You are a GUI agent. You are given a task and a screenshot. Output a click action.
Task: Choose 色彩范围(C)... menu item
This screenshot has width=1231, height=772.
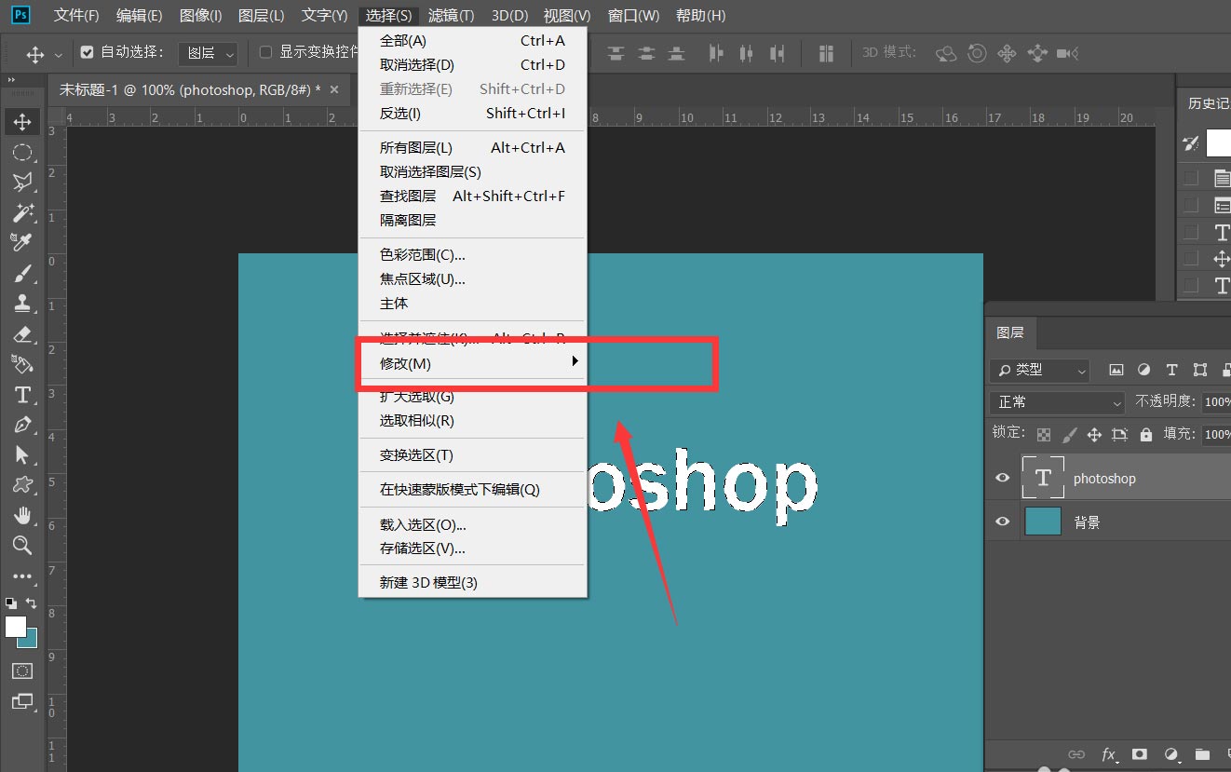473,254
